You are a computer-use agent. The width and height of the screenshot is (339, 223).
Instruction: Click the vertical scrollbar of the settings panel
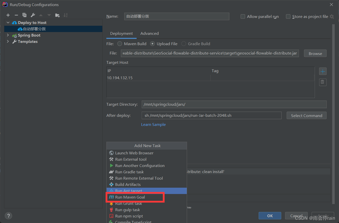coord(333,114)
